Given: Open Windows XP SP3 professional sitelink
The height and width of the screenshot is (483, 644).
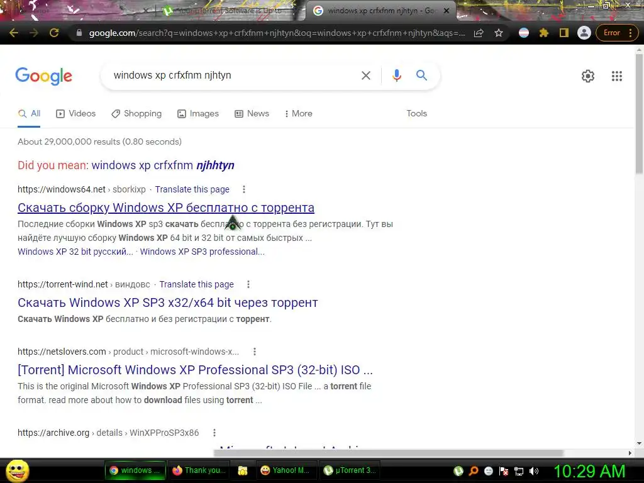Looking at the screenshot, I should (x=202, y=252).
